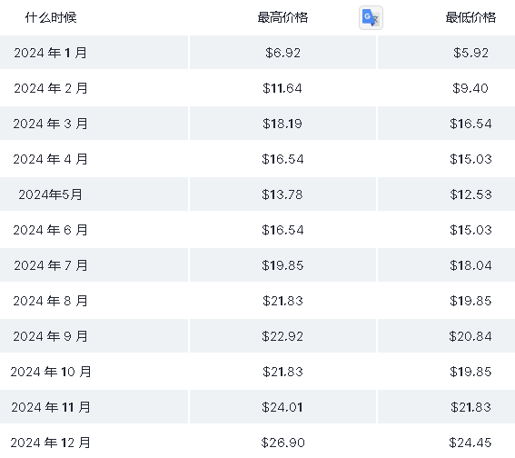Click the $6.92 highest price cell
Viewport: 515px width, 458px height.
[x=282, y=53]
